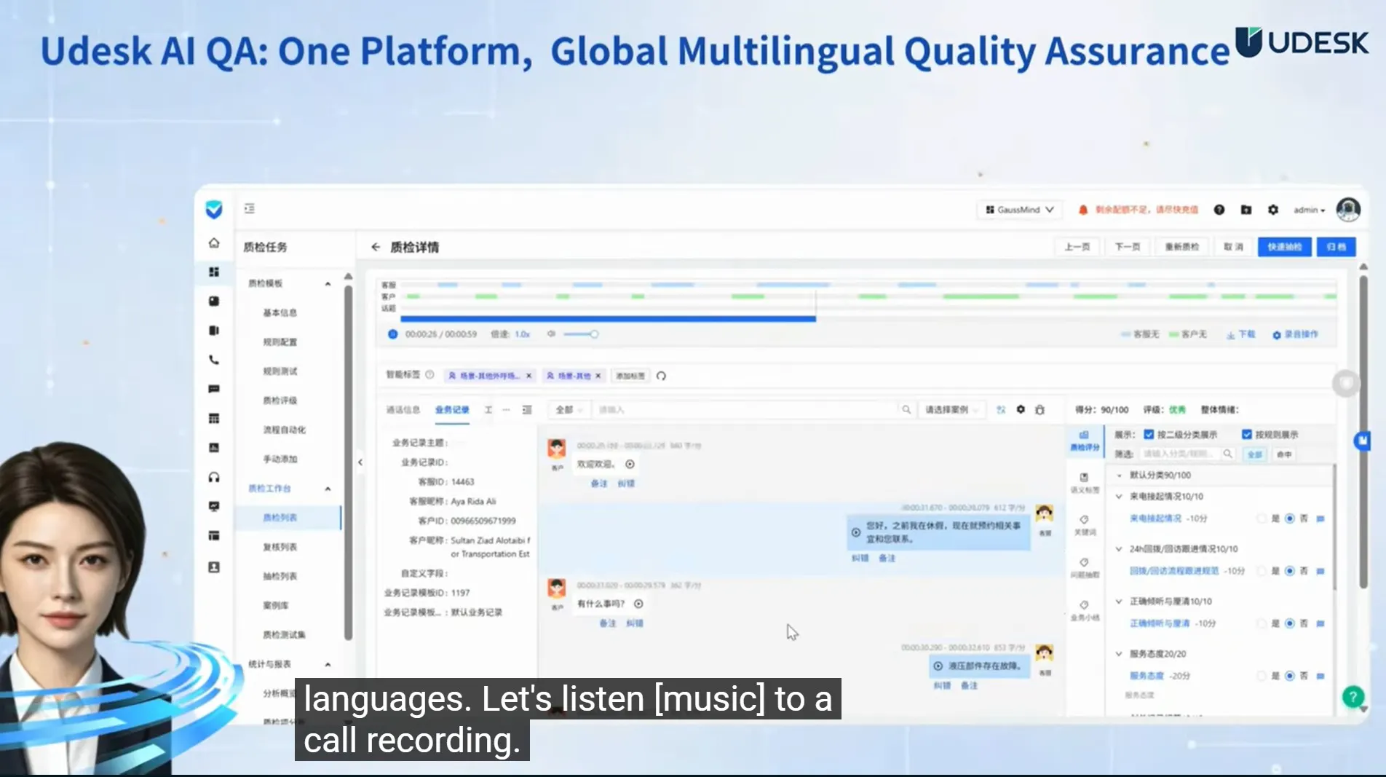Image resolution: width=1386 pixels, height=777 pixels.
Task: Play the 有什么事吗 message audio clip
Action: (x=638, y=604)
